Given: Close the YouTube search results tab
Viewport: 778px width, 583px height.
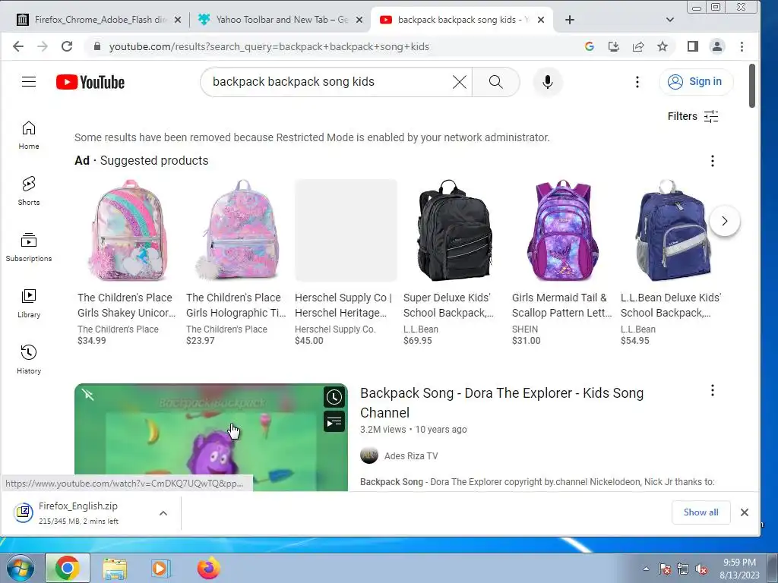Looking at the screenshot, I should (x=541, y=20).
